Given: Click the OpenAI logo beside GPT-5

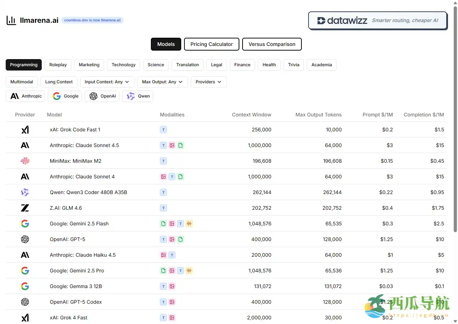Looking at the screenshot, I should (25, 239).
